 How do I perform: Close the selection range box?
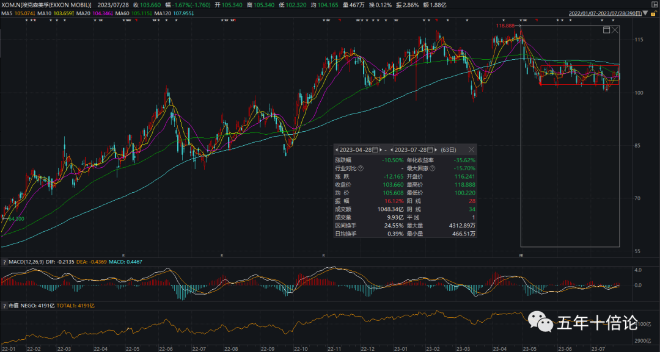coord(615,30)
